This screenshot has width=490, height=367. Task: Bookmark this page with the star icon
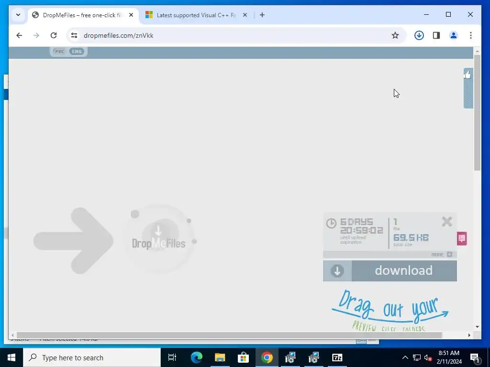tap(395, 35)
